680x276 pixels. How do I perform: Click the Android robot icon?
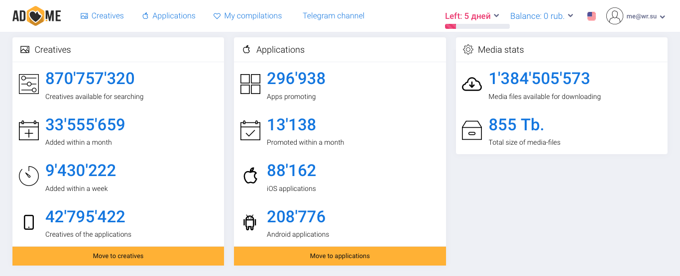tap(250, 222)
